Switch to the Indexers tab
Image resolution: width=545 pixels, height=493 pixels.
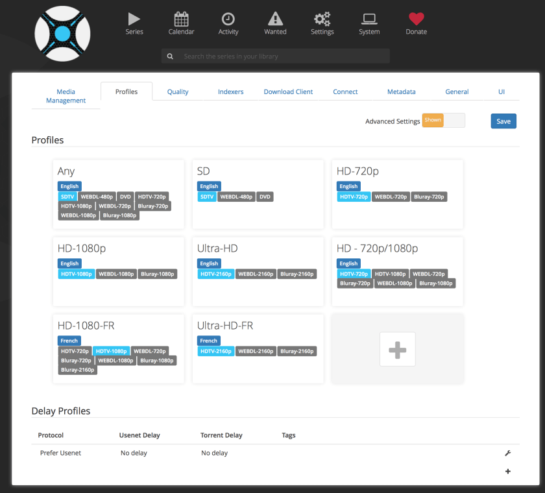230,92
